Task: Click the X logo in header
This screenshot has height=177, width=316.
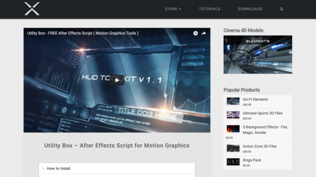Action: pyautogui.click(x=32, y=9)
